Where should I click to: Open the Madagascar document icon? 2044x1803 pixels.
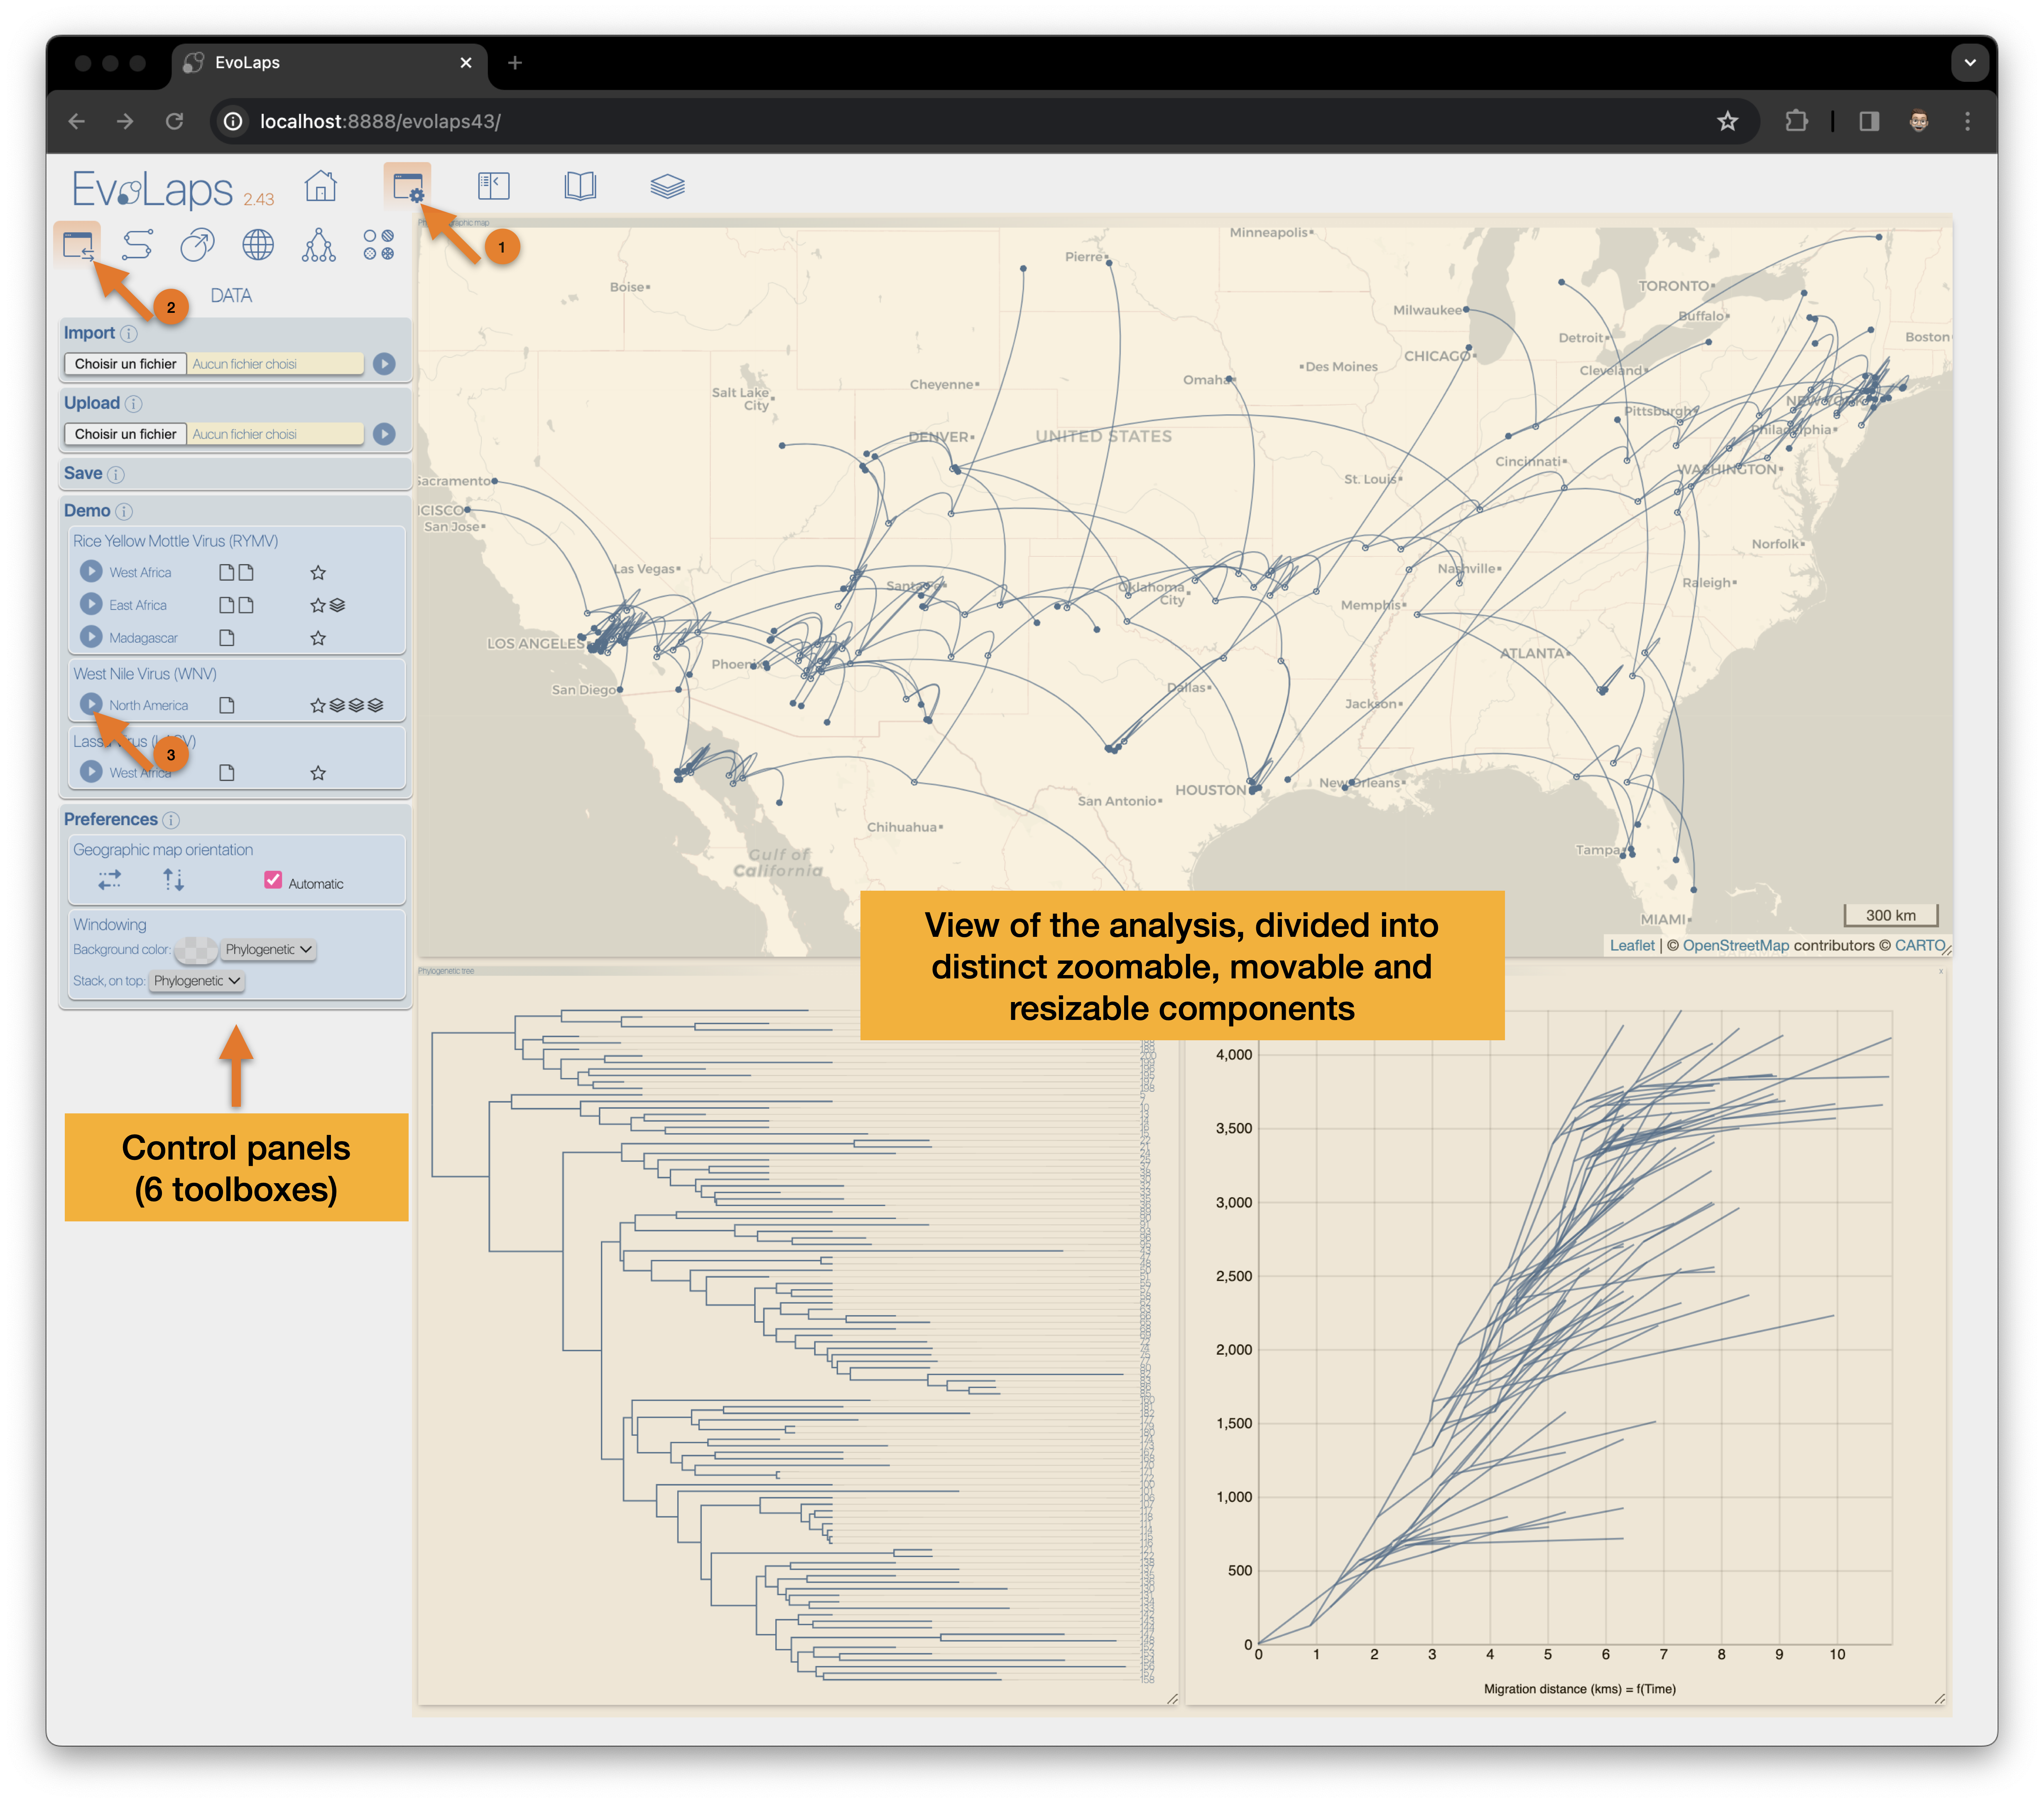227,639
